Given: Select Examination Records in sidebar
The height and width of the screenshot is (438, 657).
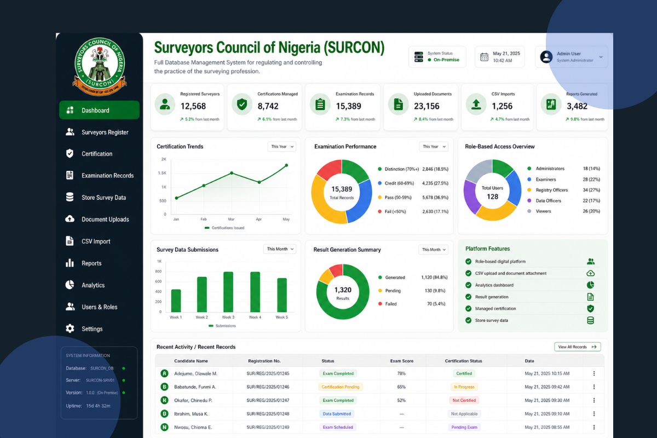Looking at the screenshot, I should [99, 176].
